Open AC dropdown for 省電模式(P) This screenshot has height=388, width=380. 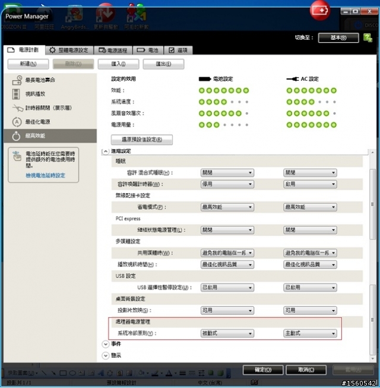(310, 207)
